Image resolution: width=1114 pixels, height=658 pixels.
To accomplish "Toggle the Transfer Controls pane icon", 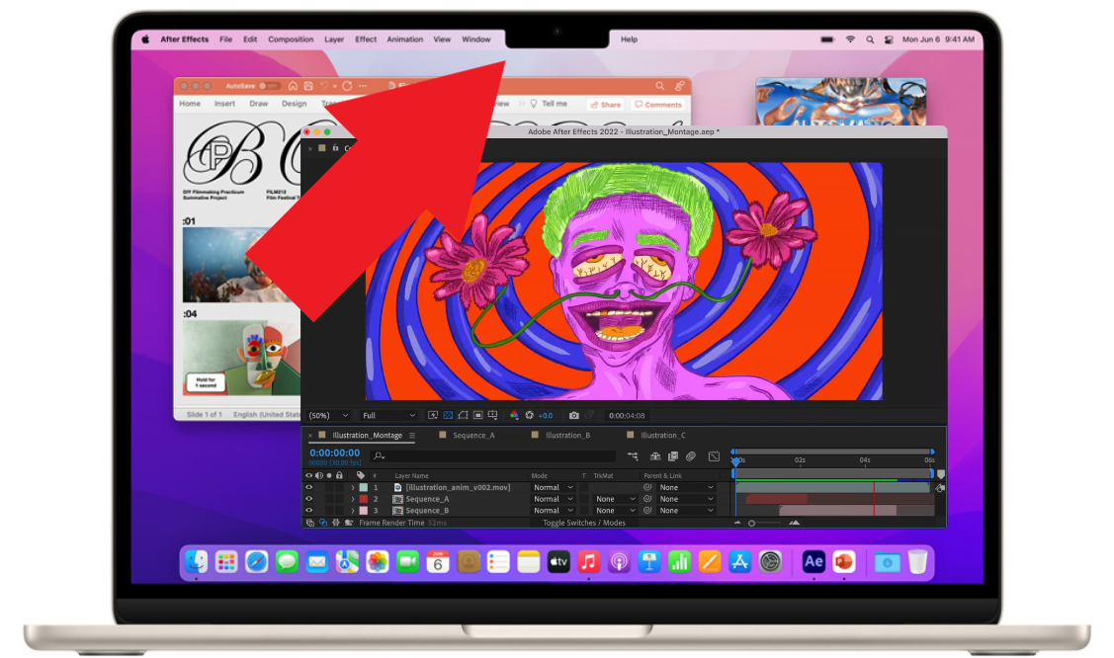I will (x=323, y=523).
